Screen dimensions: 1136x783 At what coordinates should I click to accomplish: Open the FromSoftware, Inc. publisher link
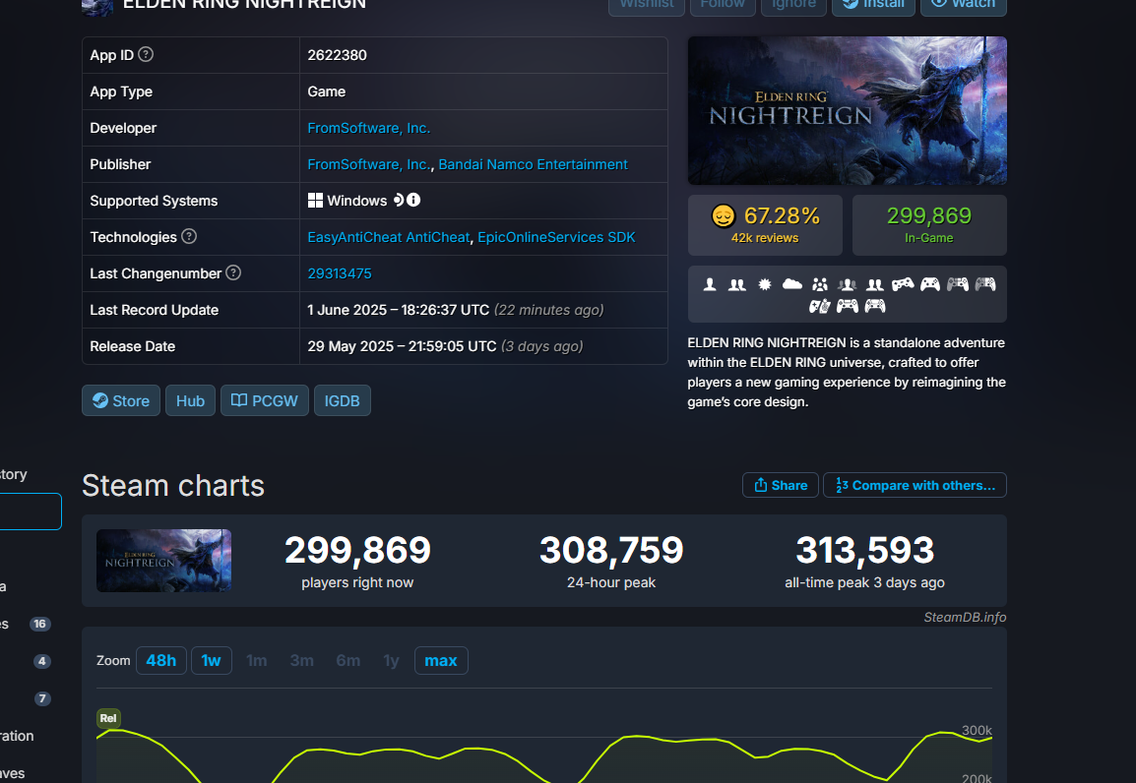(x=369, y=164)
